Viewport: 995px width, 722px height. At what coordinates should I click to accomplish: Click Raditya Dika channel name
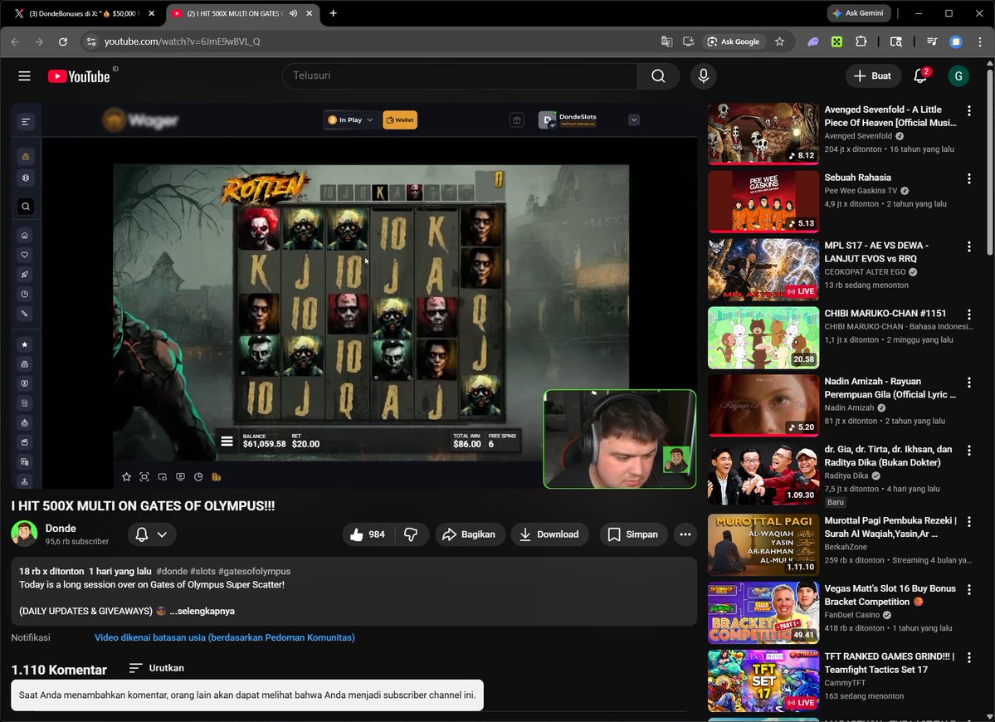pyautogui.click(x=846, y=476)
